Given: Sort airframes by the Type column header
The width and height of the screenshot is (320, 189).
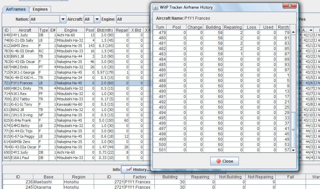Looking at the screenshot, I should coord(43,30).
